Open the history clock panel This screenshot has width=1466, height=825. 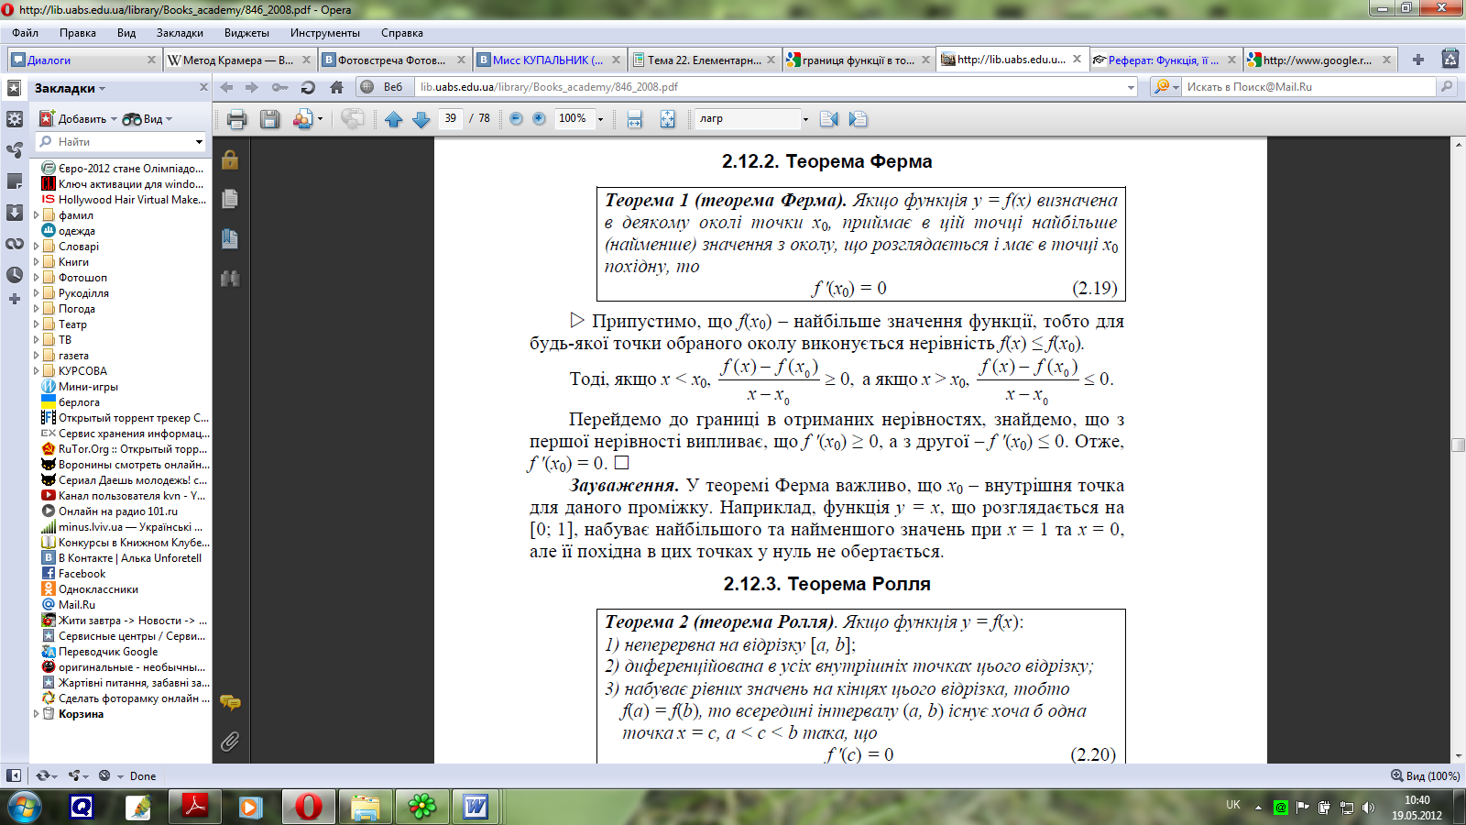click(x=14, y=275)
